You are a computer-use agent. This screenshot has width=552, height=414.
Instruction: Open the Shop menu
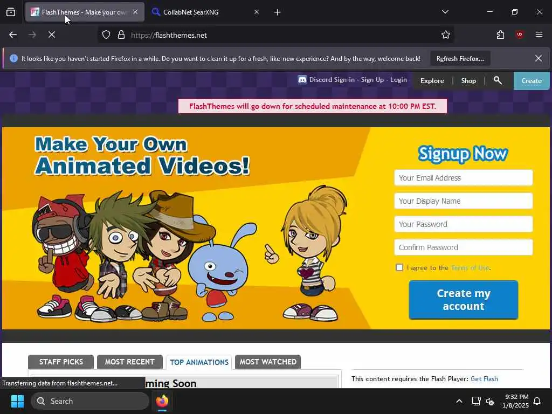(x=468, y=81)
